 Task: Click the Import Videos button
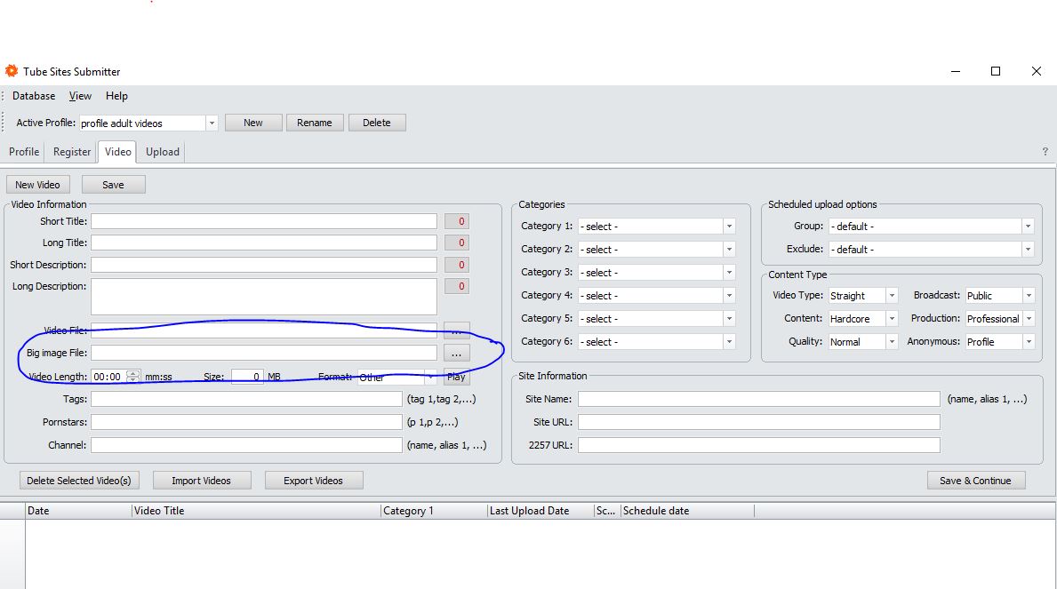click(202, 481)
